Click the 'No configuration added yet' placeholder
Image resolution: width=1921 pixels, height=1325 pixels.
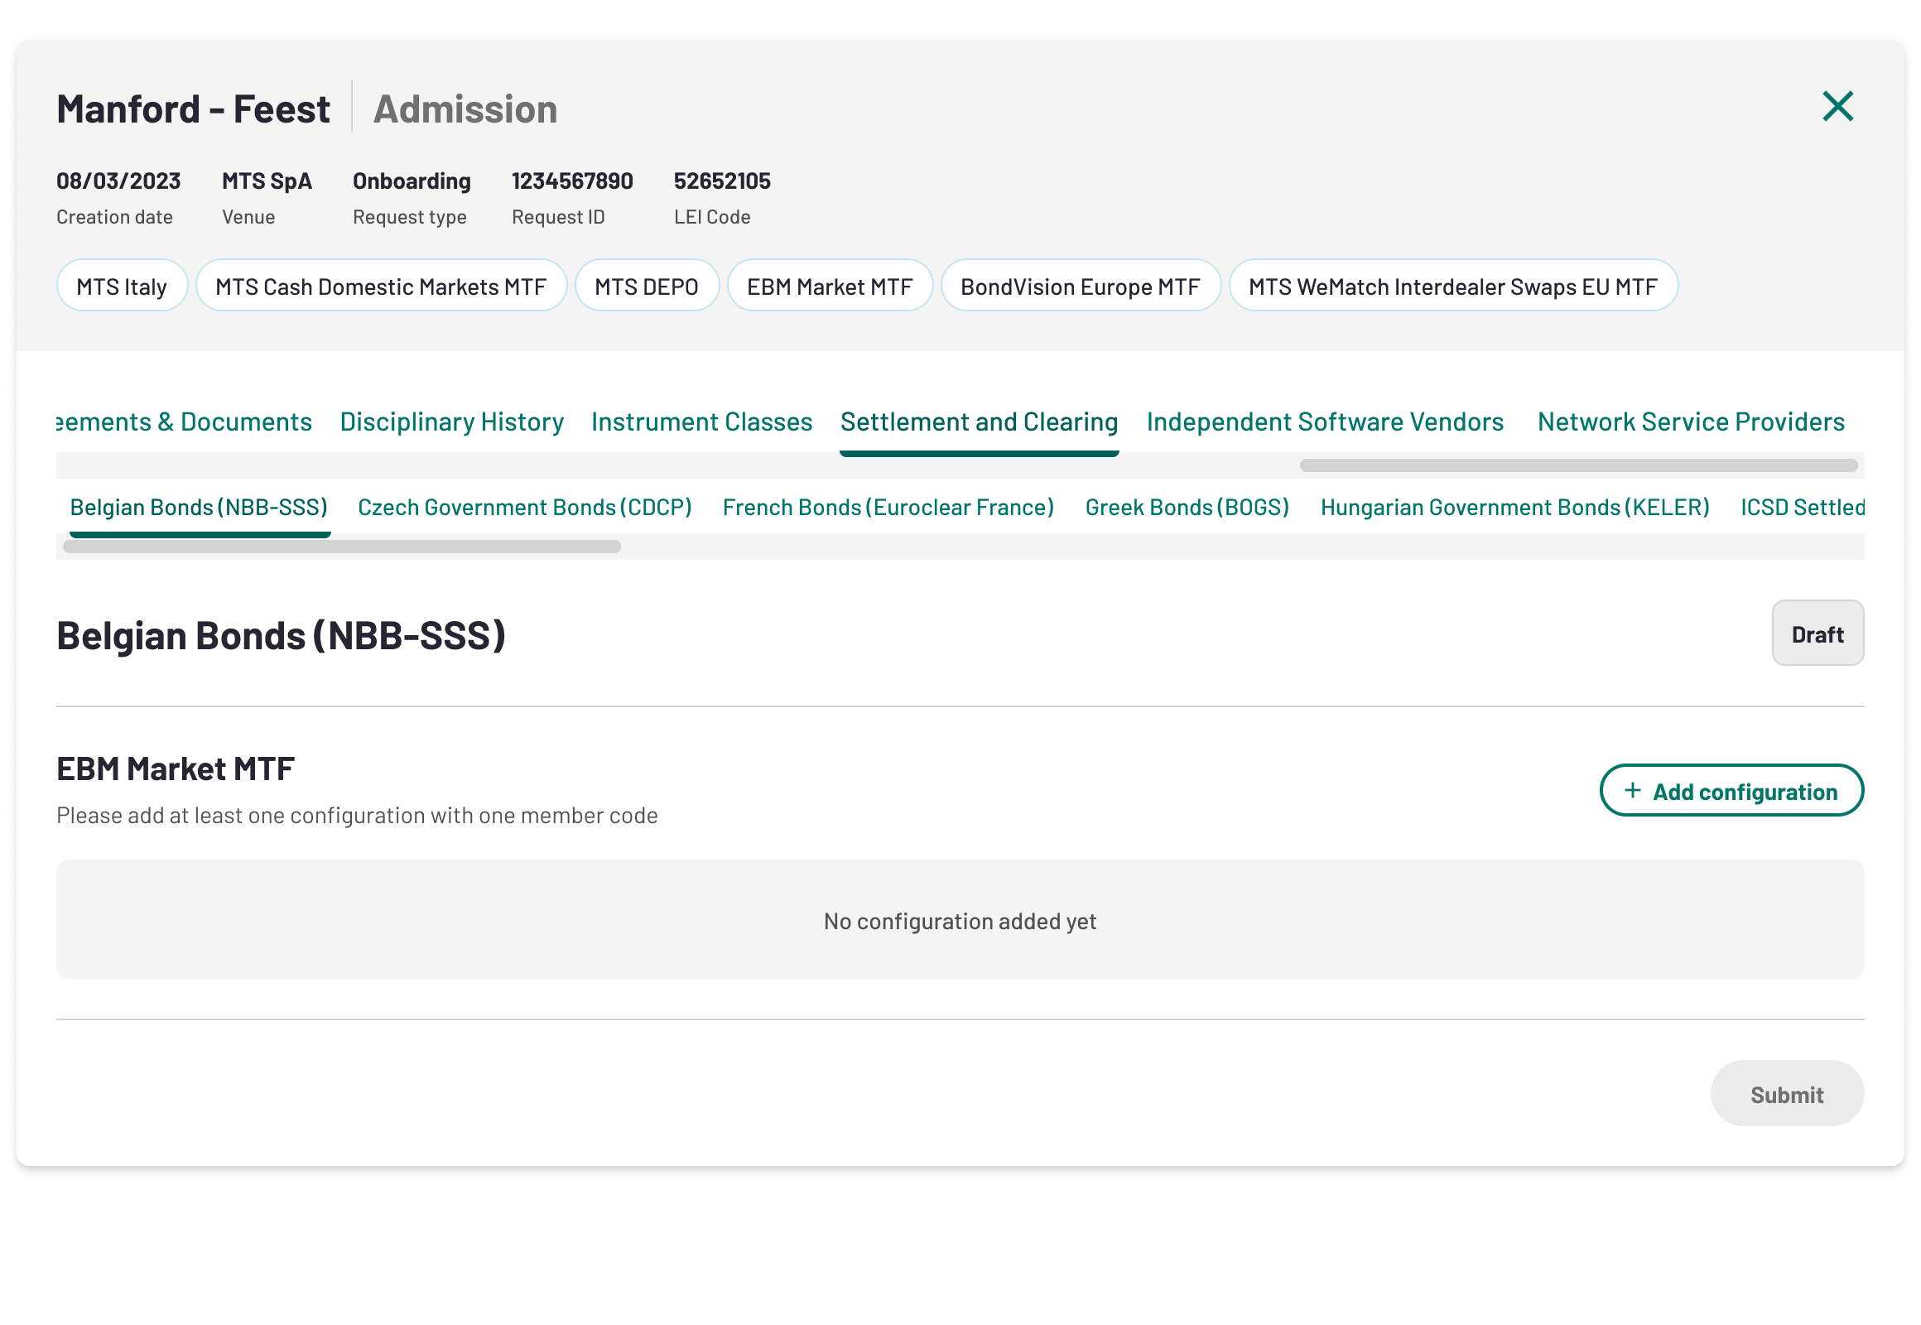click(960, 921)
